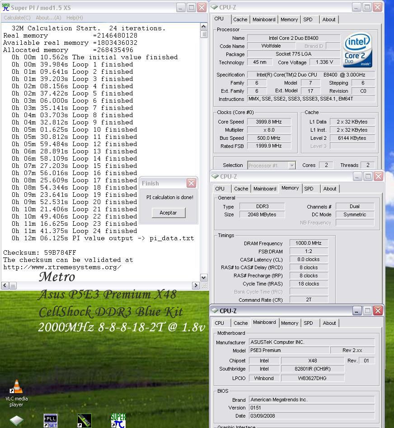Click the Model field P5E3 Premium

click(289, 350)
